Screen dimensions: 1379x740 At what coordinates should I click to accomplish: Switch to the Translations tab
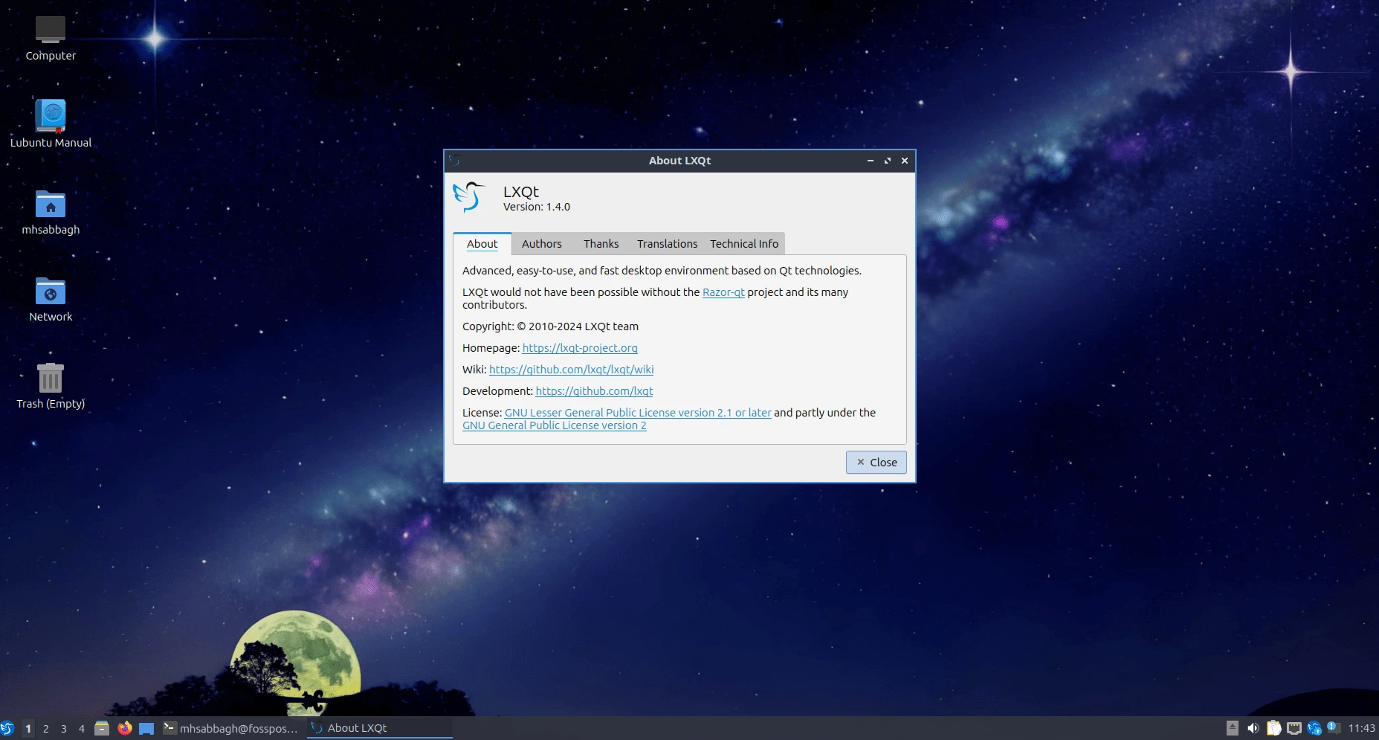[x=667, y=244]
